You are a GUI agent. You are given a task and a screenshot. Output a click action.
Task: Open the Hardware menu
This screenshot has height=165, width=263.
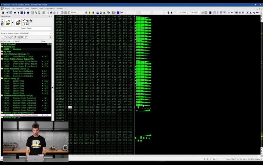(x=20, y=8)
